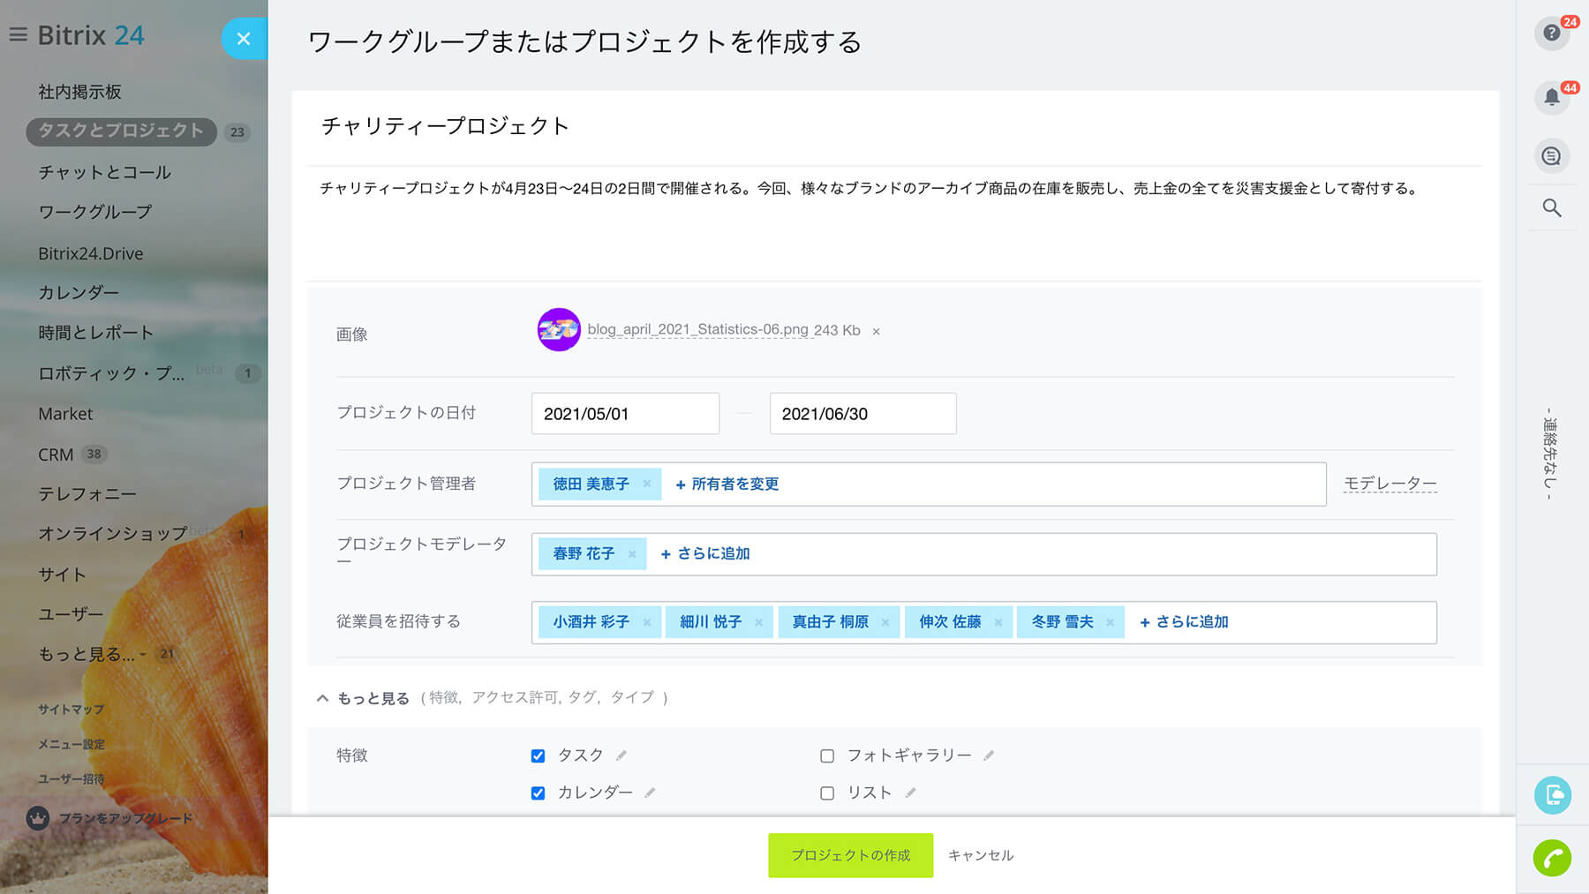Viewport: 1589px width, 894px height.
Task: Open the help question mark icon
Action: [1552, 34]
